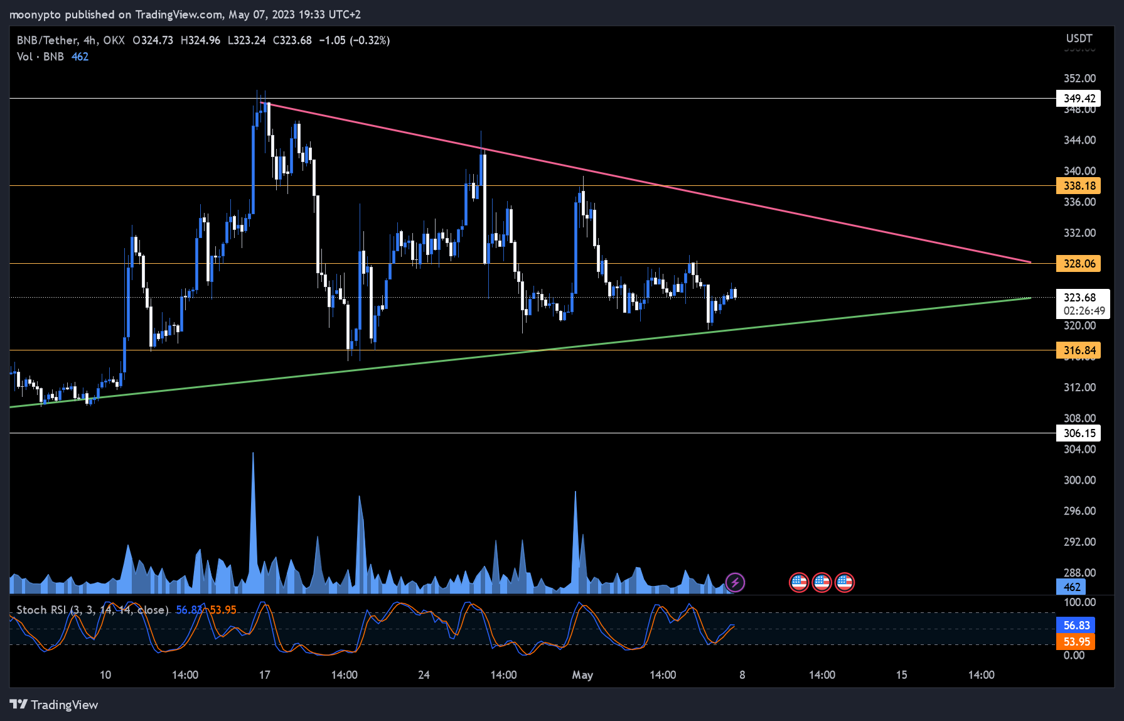Click the '8' date on the time axis

click(x=742, y=675)
